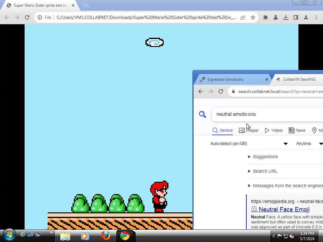Open Windows Media Player in taskbar
Screen dimensions: 323x242
[x=85, y=236]
